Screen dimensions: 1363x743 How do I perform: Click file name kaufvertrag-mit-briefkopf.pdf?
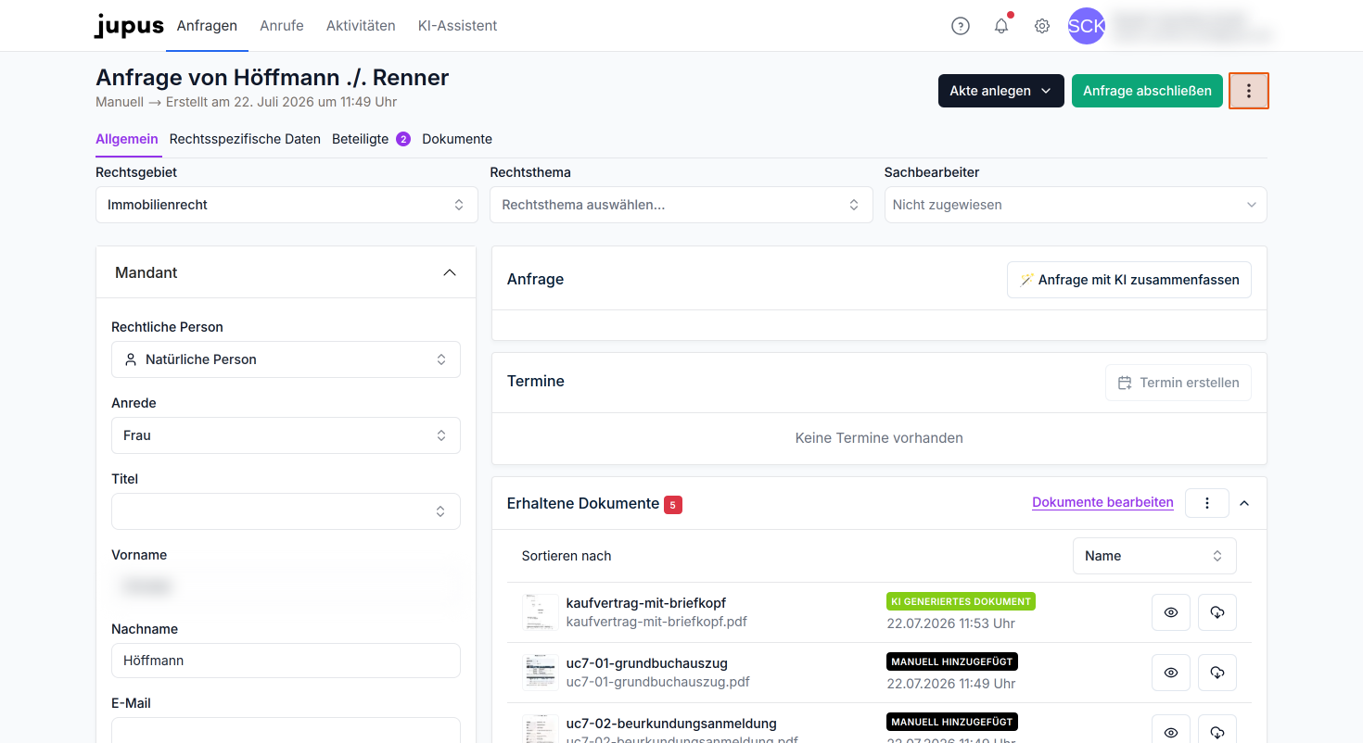[x=656, y=622]
